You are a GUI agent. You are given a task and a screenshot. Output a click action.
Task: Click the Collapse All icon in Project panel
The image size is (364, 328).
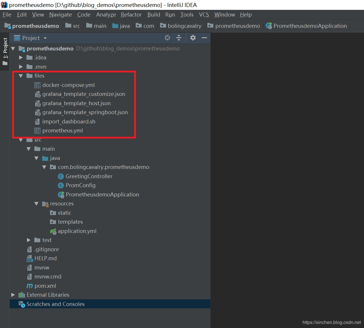coord(179,38)
